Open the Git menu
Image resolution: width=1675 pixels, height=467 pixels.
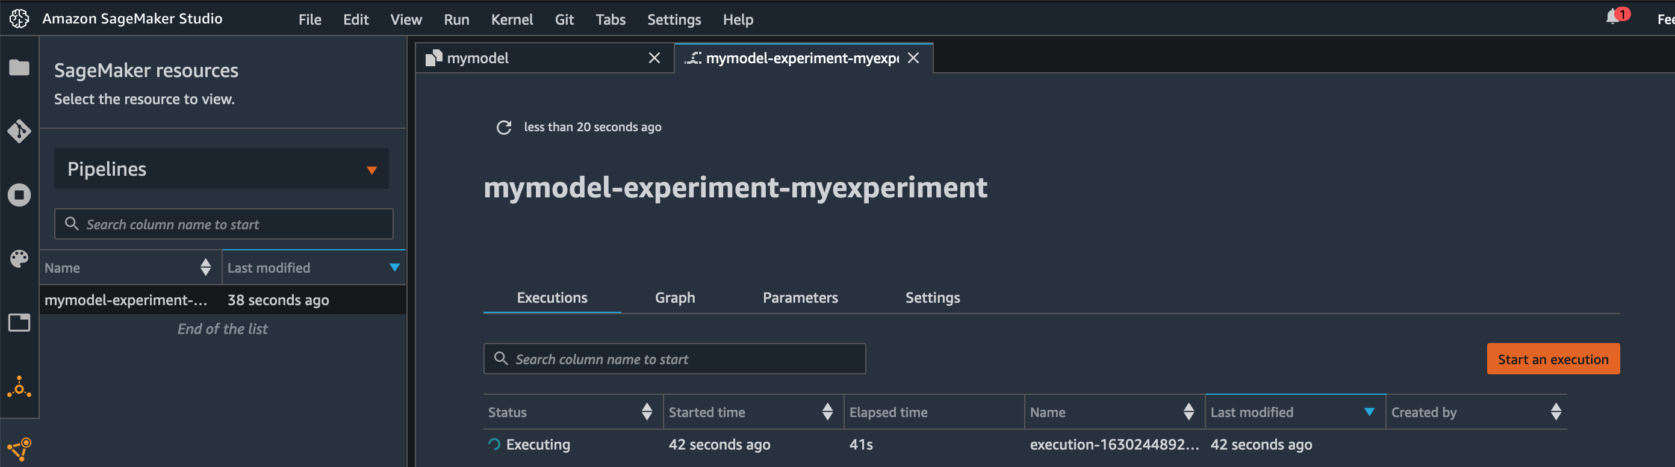564,19
